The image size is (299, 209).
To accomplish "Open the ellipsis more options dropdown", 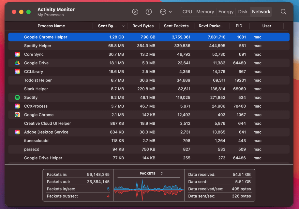I will 166,12.
